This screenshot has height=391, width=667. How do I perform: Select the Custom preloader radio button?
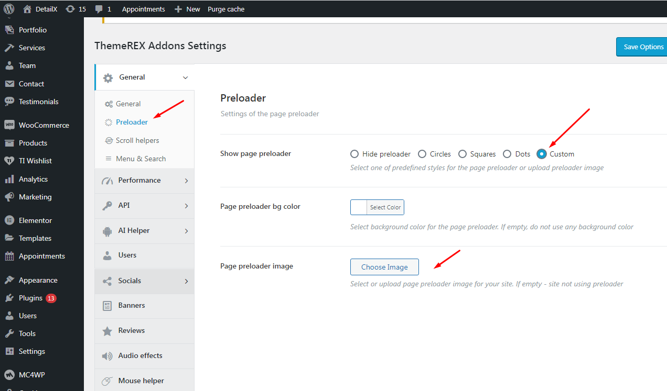click(542, 154)
